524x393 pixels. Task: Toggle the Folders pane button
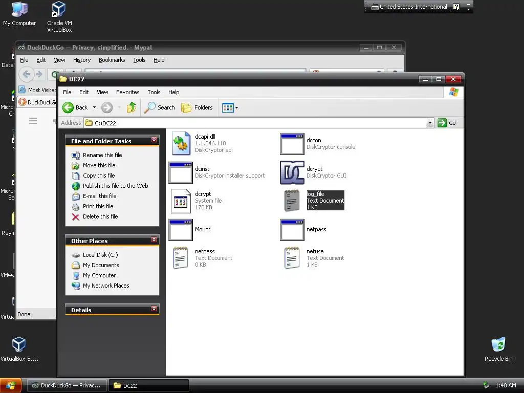pyautogui.click(x=197, y=107)
